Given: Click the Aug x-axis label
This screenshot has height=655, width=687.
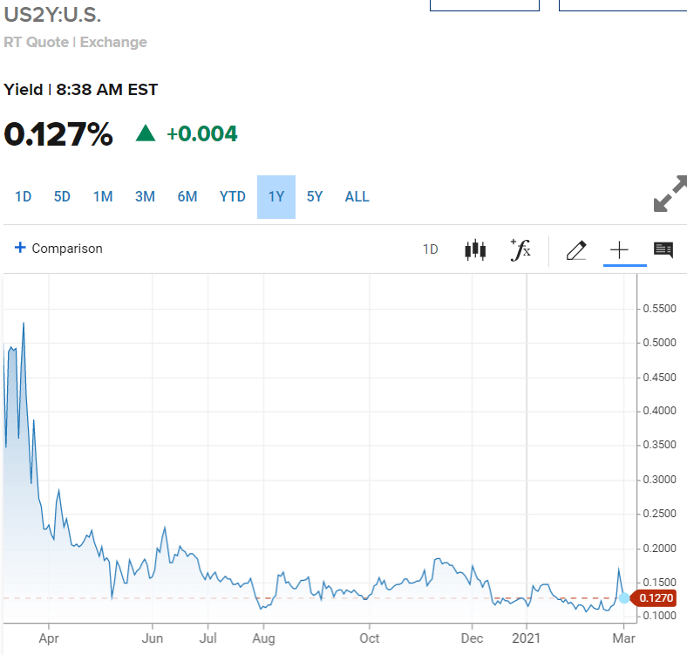Looking at the screenshot, I should (x=264, y=638).
